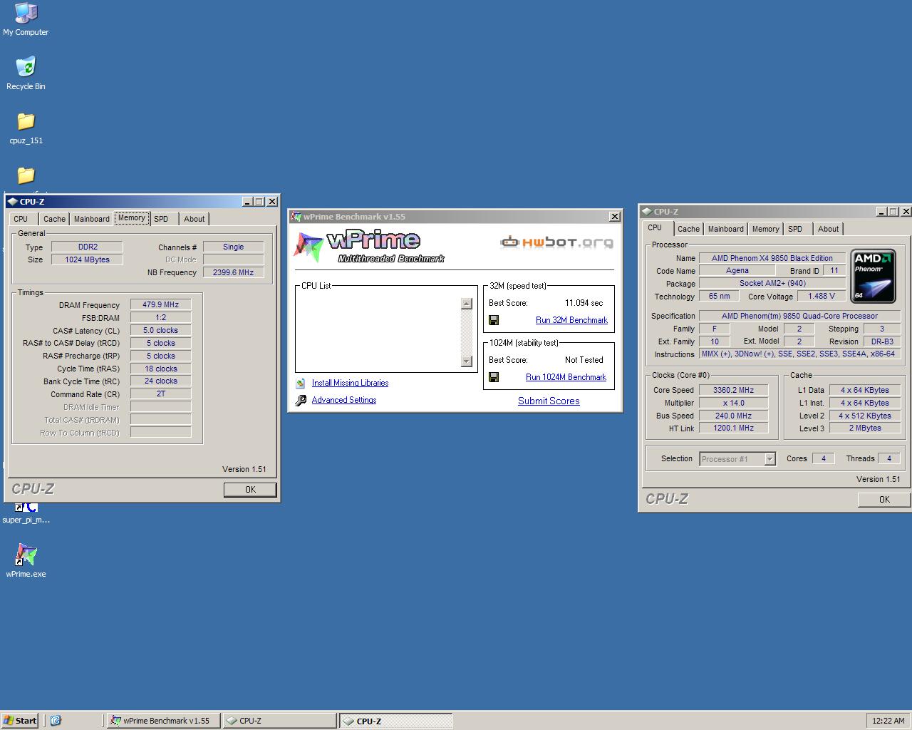The height and width of the screenshot is (730, 912).
Task: Open About tab in right CPU-Z window
Action: [x=828, y=229]
